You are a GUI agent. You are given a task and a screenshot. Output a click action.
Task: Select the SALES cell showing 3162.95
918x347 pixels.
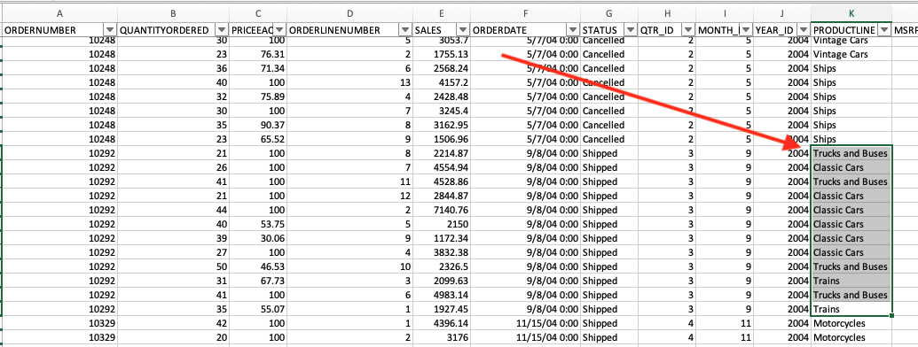pyautogui.click(x=441, y=125)
